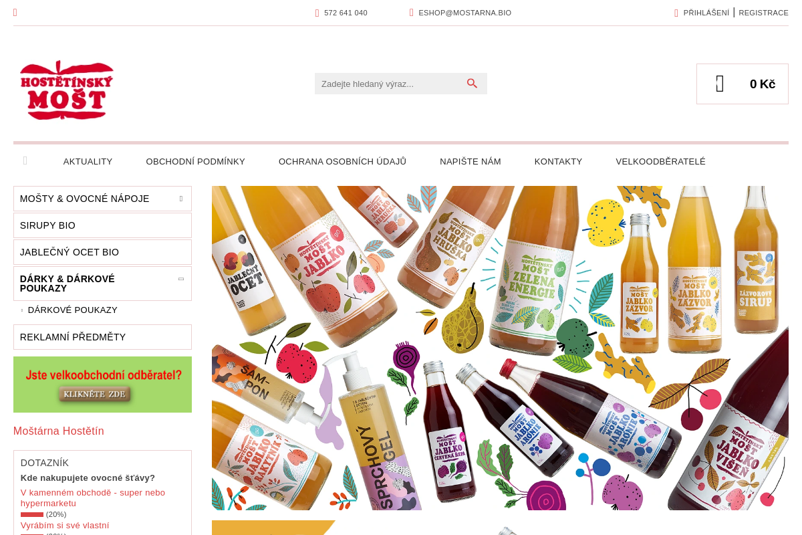802x535 pixels.
Task: Click the Moštárna Hostětín heading link
Action: 59,431
